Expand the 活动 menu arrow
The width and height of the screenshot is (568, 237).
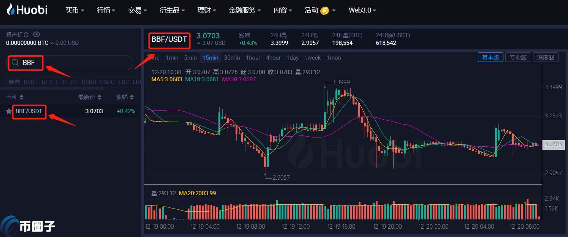334,11
